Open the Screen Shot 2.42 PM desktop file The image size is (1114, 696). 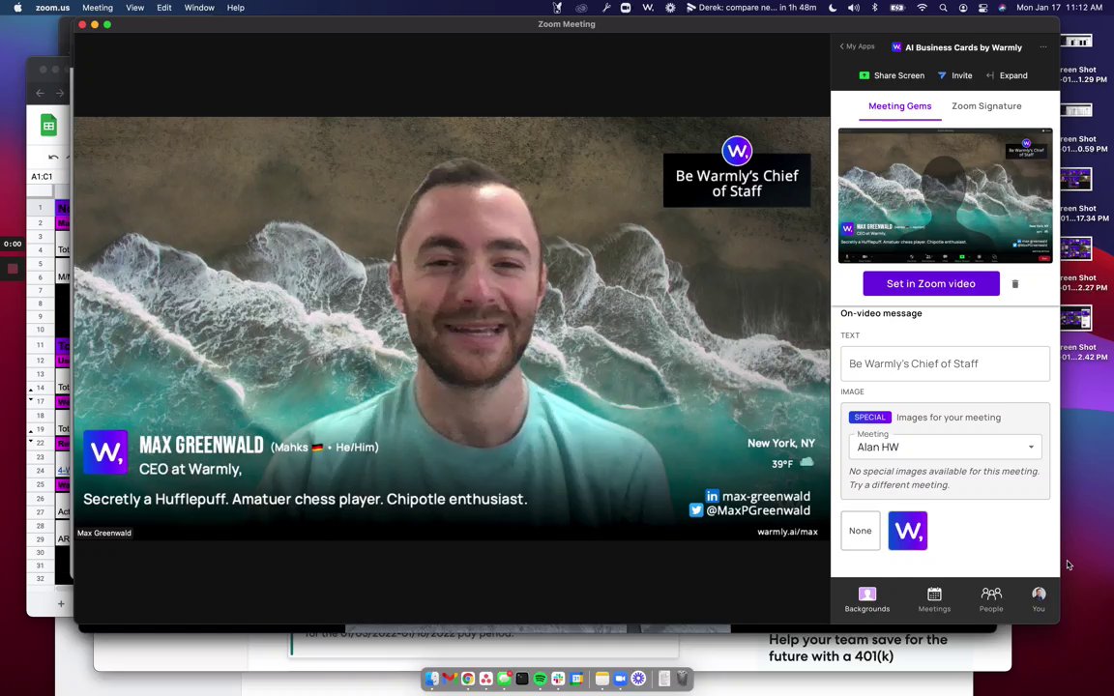[x=1078, y=333]
